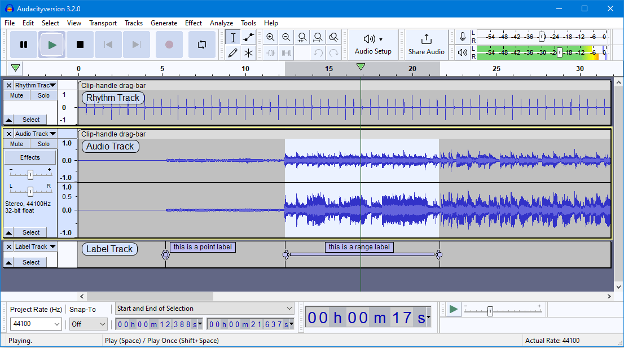Open the Snap-To dropdown

[88, 324]
